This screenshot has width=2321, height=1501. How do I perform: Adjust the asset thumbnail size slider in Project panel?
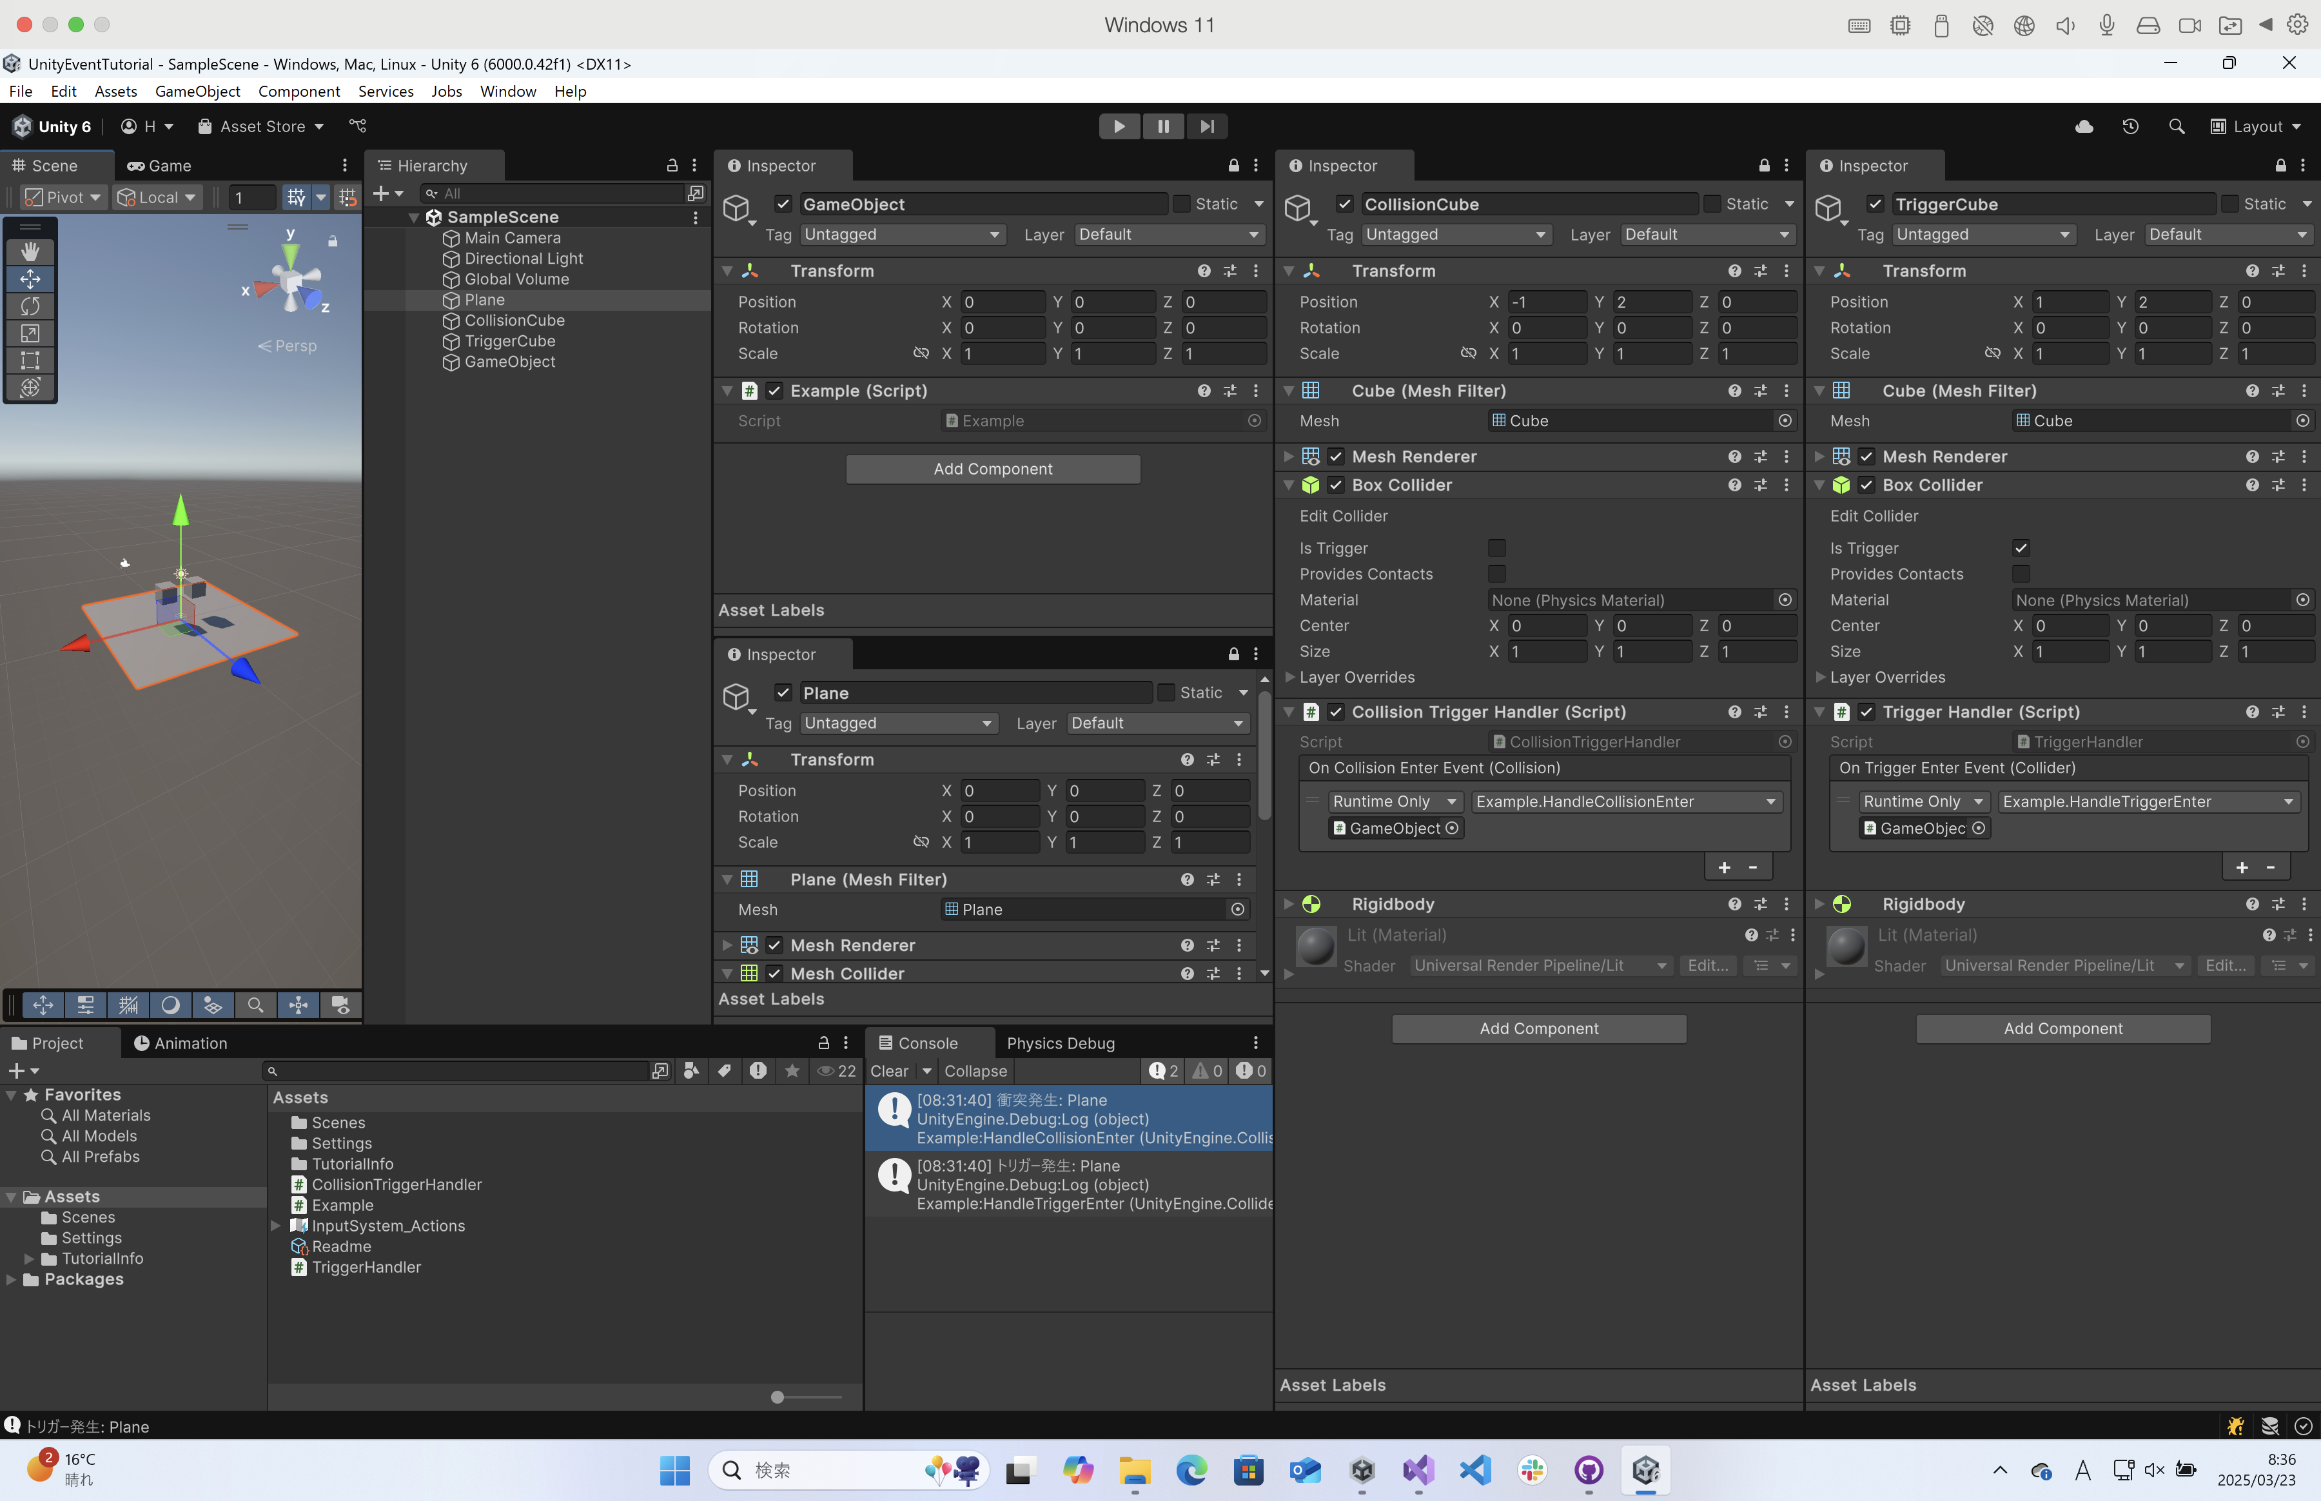point(777,1397)
